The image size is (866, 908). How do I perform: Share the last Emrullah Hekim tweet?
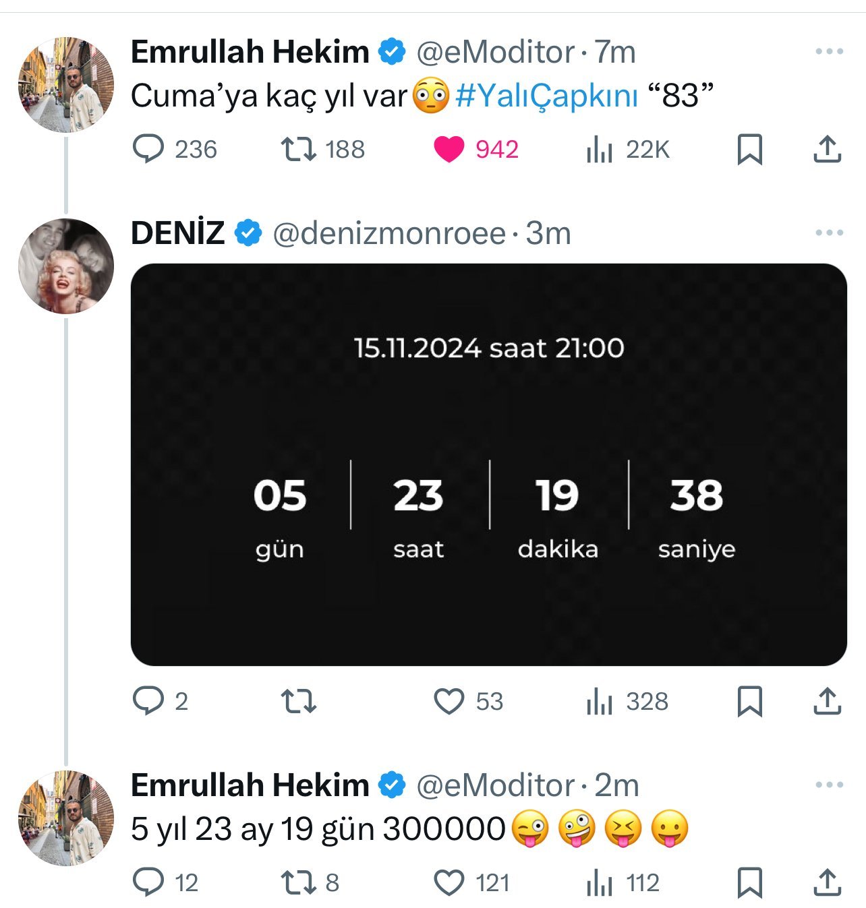(x=827, y=882)
